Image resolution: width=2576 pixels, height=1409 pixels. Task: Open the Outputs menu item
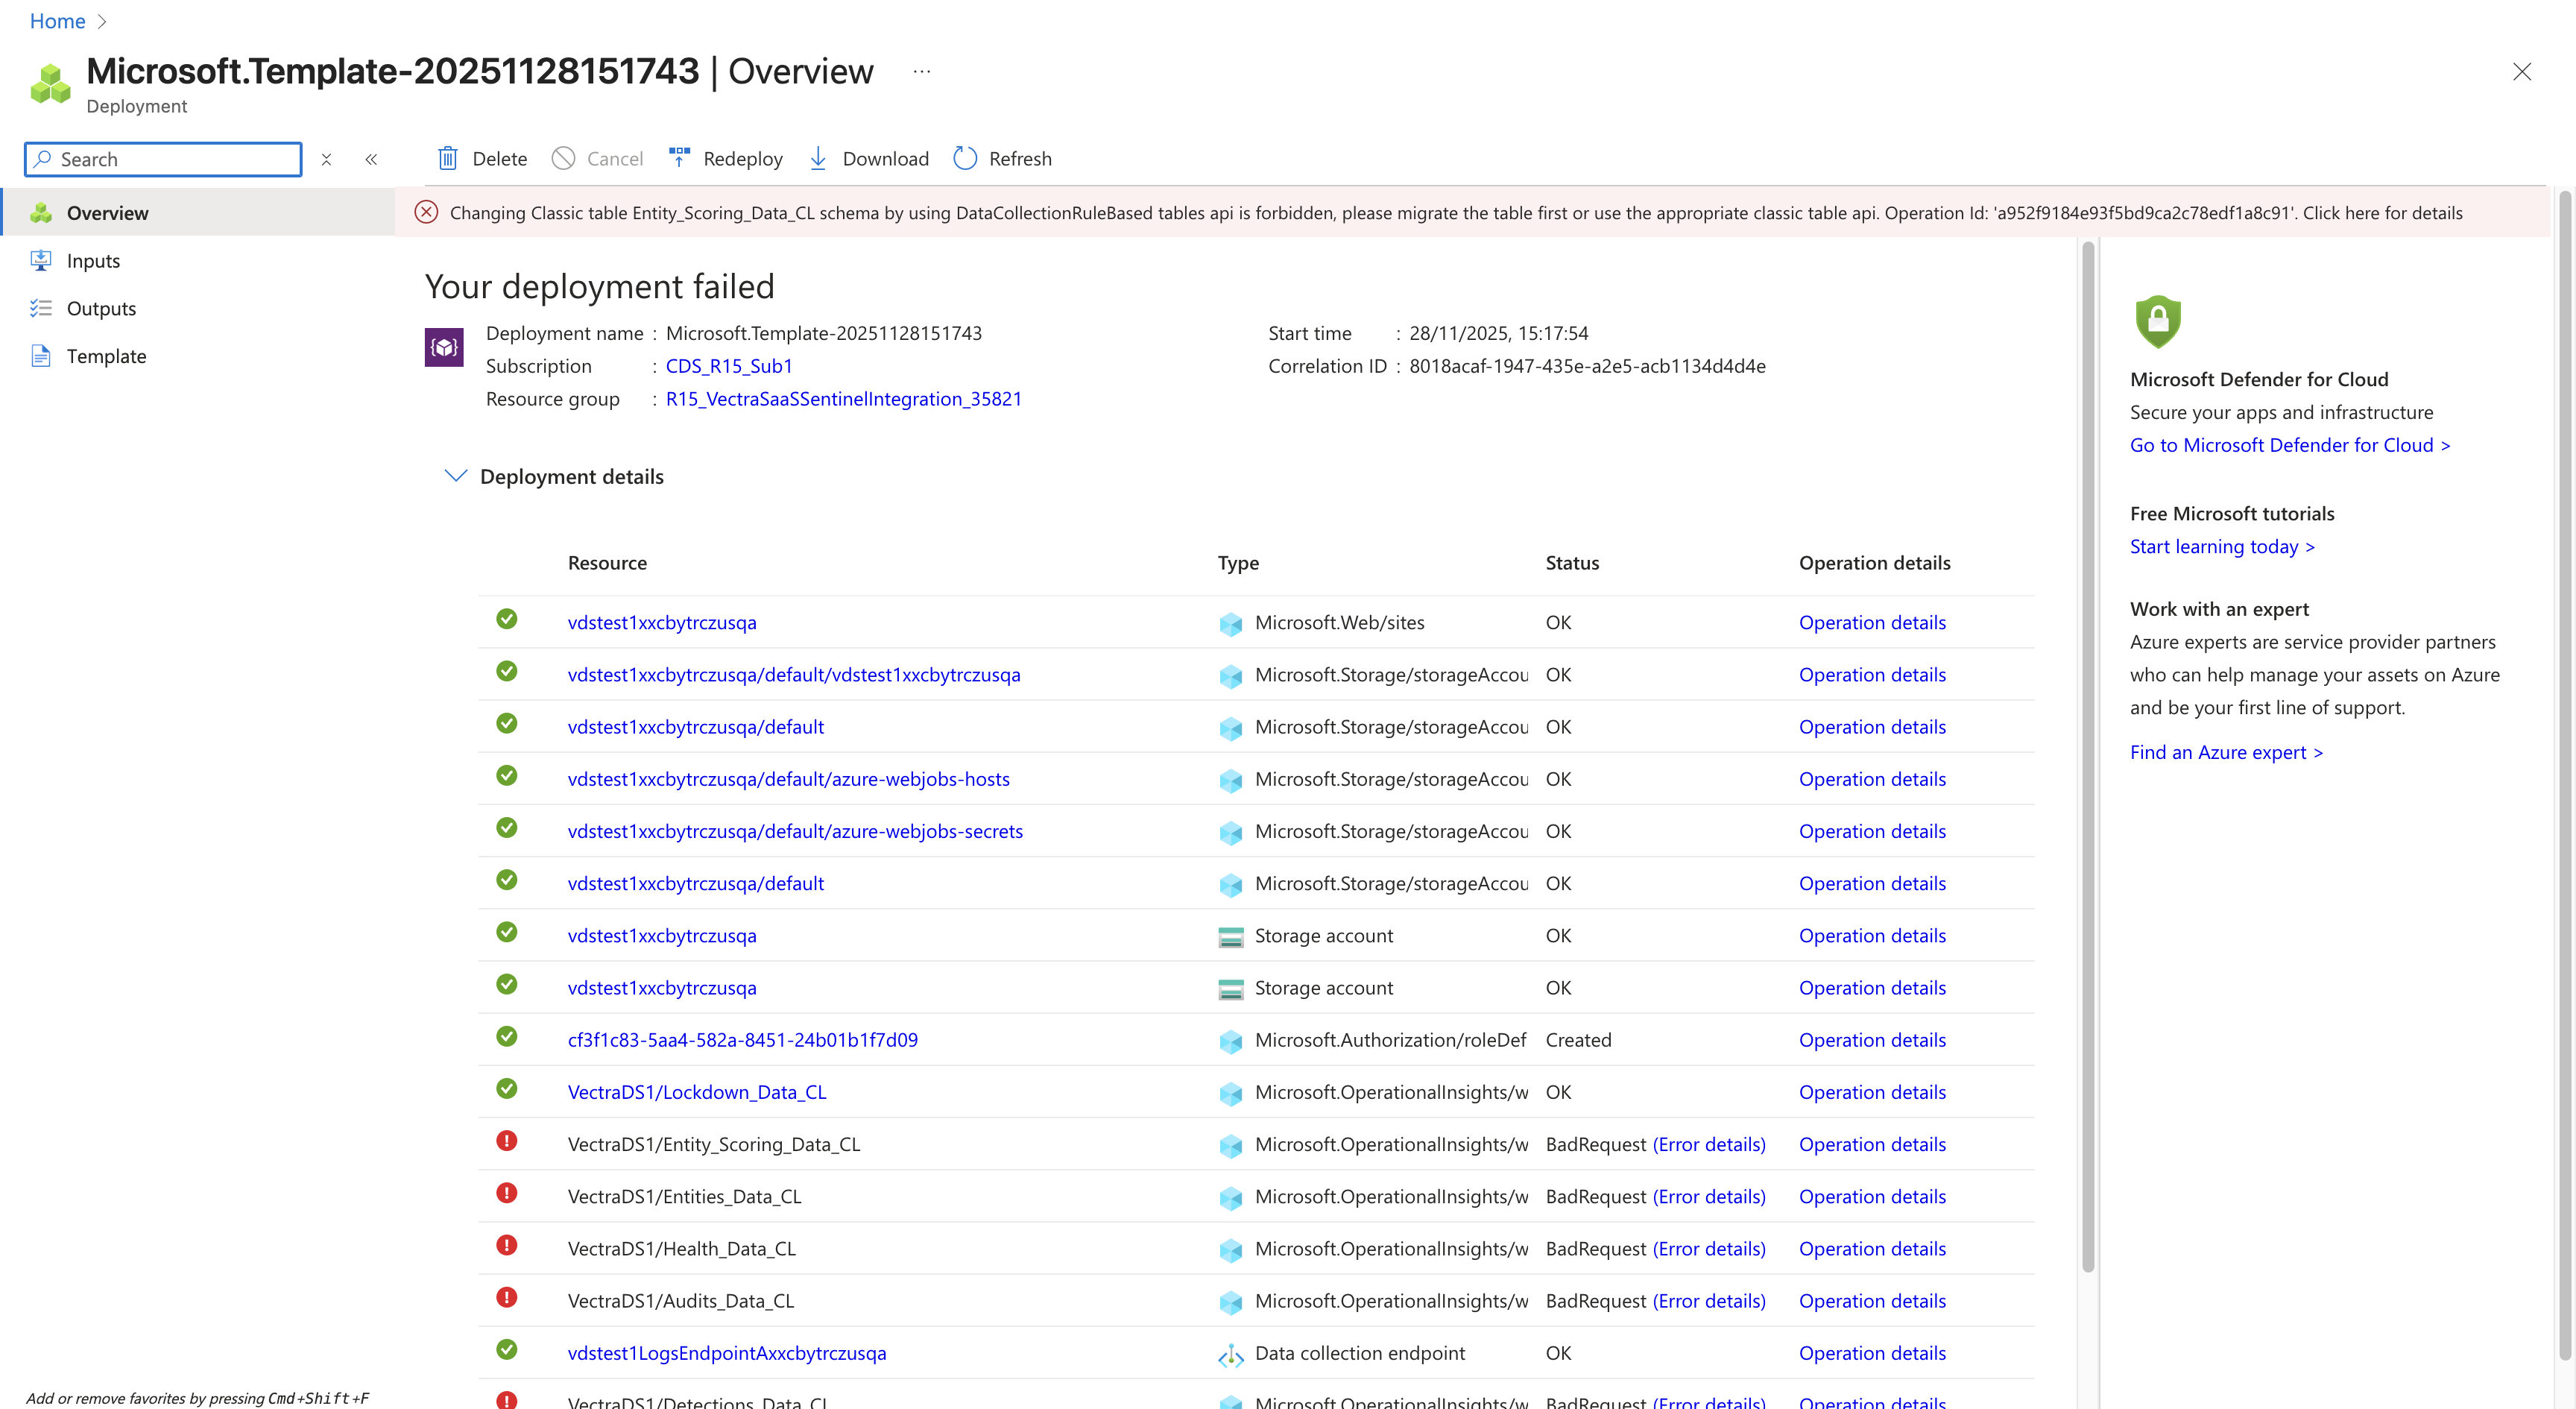point(101,309)
